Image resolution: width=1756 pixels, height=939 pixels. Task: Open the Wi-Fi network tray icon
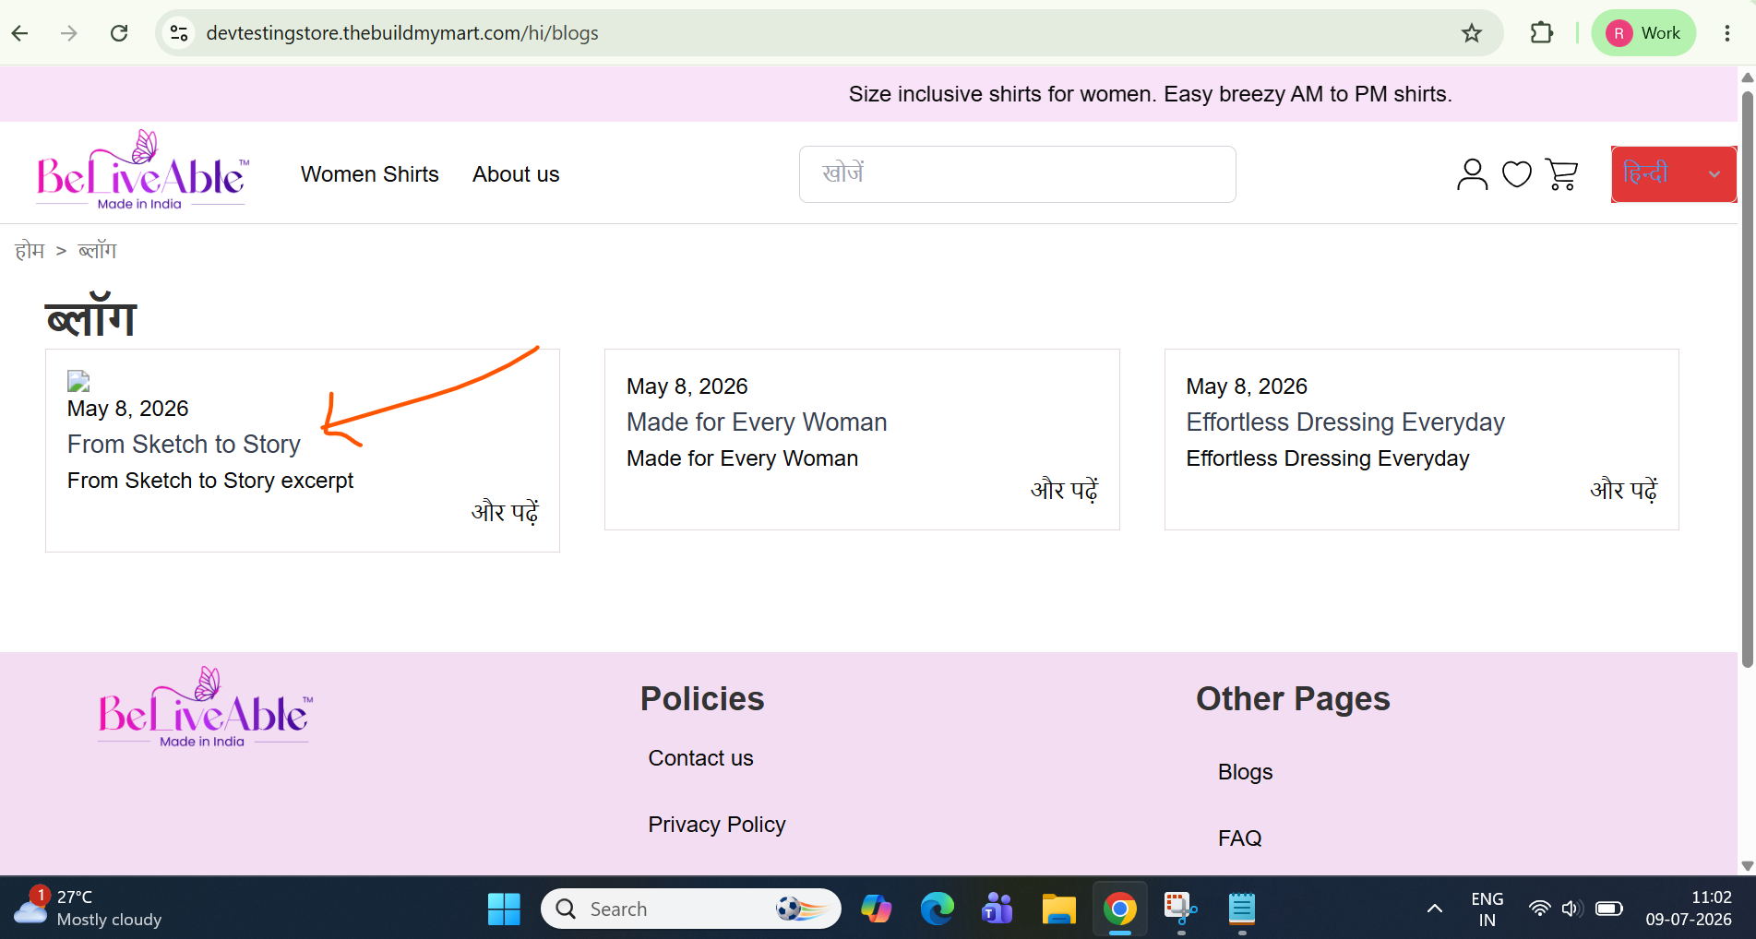1539,909
